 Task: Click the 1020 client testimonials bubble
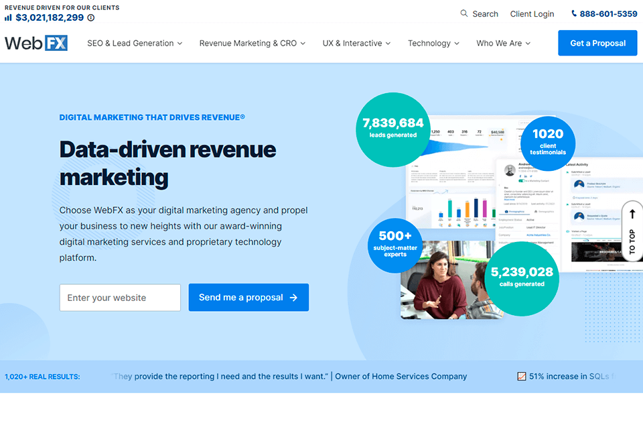tap(547, 143)
